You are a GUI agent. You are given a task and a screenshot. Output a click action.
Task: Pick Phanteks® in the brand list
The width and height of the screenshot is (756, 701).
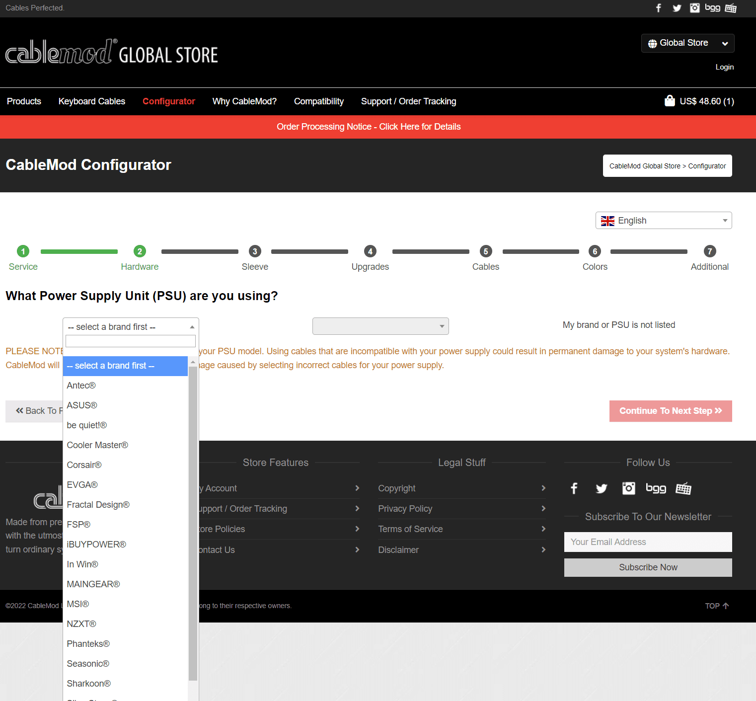coord(125,644)
